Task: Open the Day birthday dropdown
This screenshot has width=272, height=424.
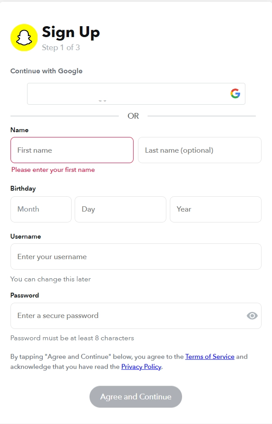Action: pyautogui.click(x=121, y=209)
